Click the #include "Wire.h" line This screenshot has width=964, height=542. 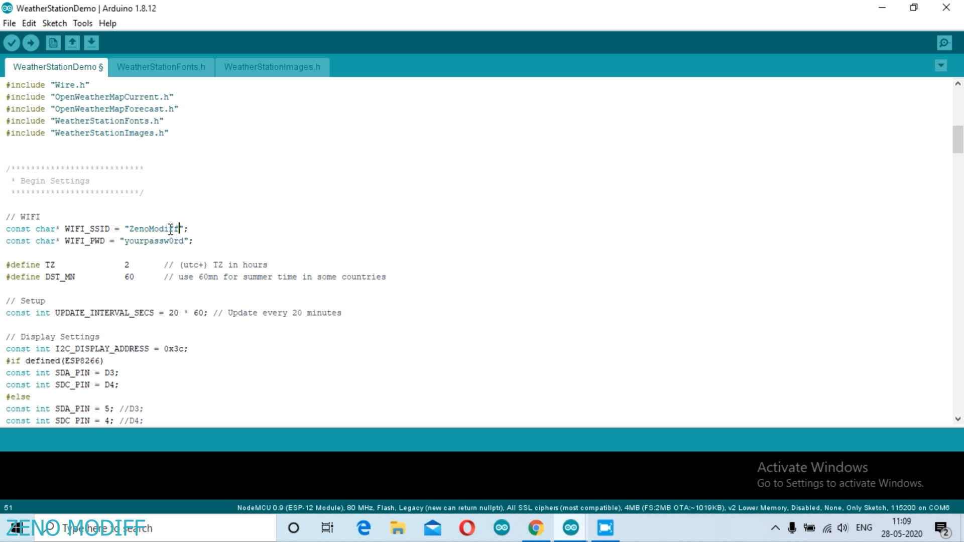pyautogui.click(x=48, y=85)
